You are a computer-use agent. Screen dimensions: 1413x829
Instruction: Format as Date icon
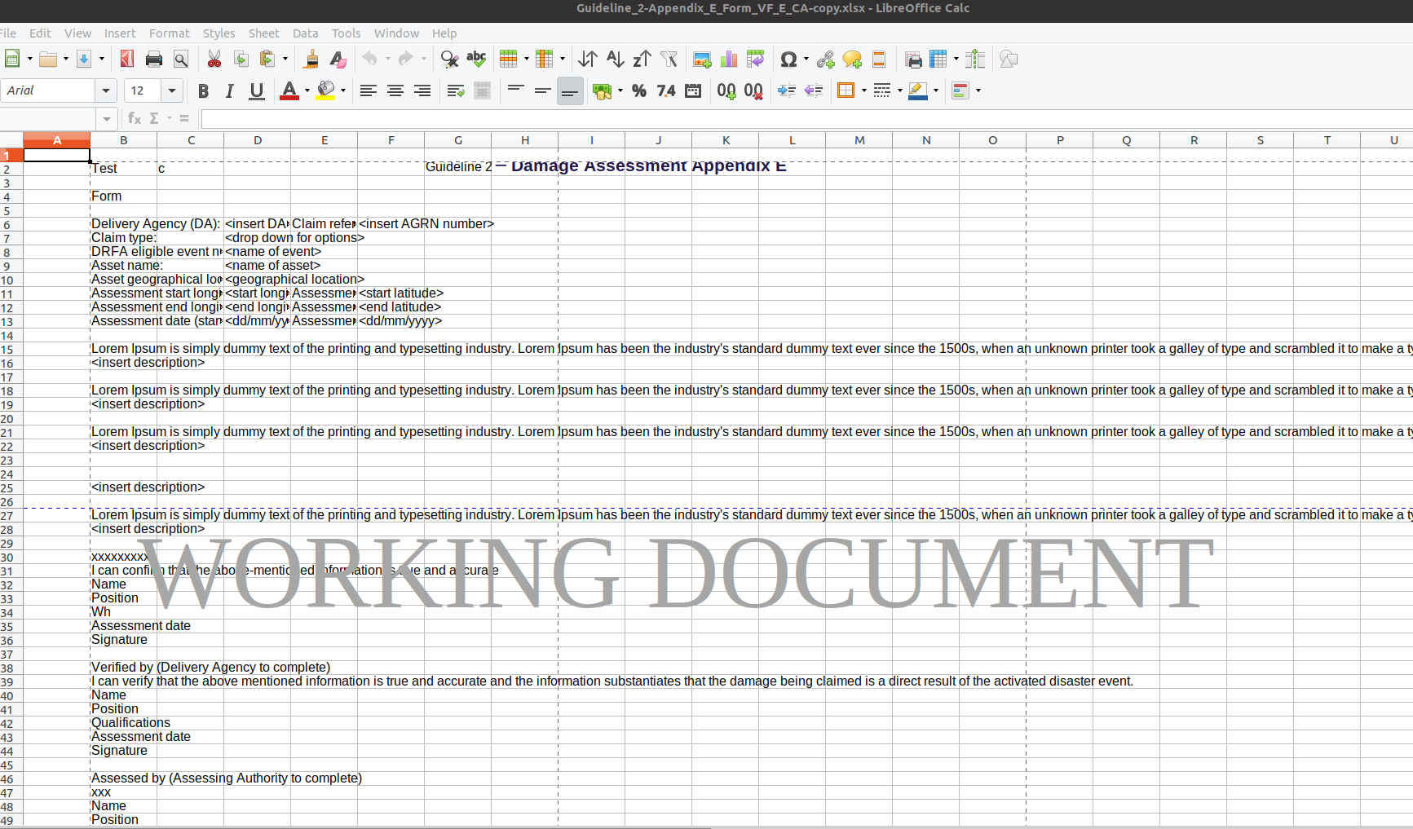[693, 90]
